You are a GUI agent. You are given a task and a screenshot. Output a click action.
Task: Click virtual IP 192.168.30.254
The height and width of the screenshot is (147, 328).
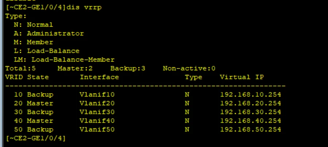[x=251, y=112]
